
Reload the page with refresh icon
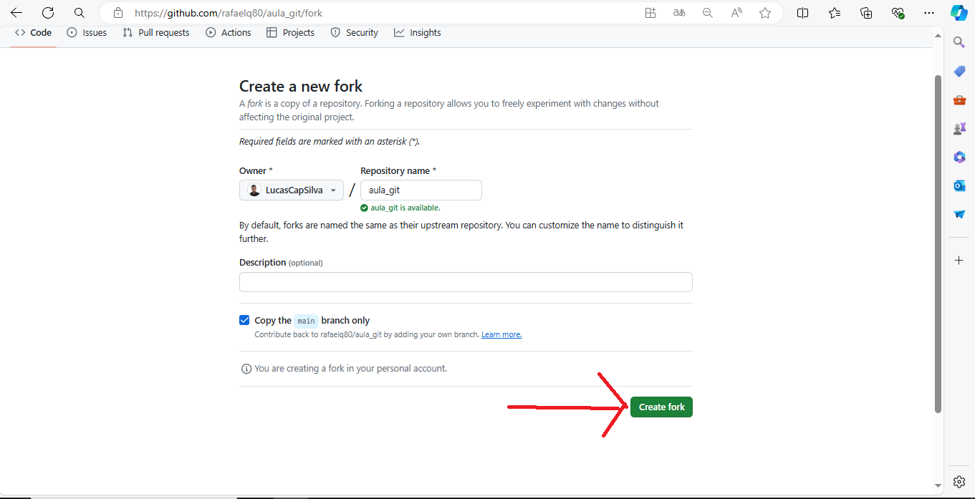(x=48, y=13)
